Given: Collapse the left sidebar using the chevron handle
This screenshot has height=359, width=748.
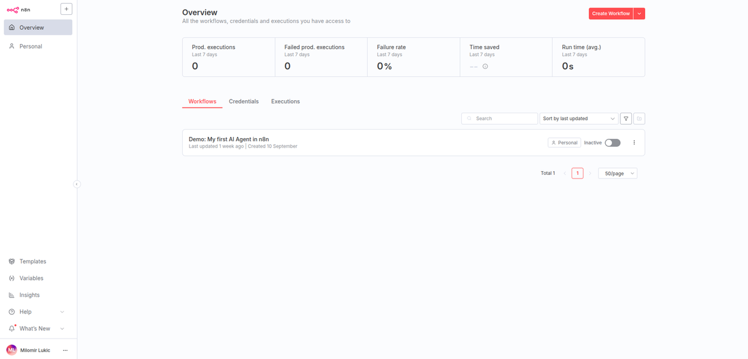Looking at the screenshot, I should pyautogui.click(x=77, y=184).
